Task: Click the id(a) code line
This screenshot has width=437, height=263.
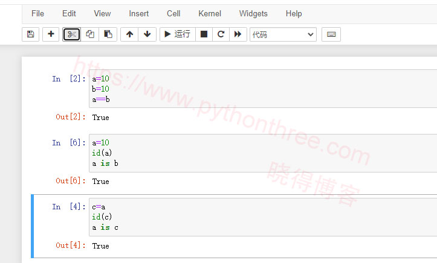Action: pyautogui.click(x=102, y=153)
